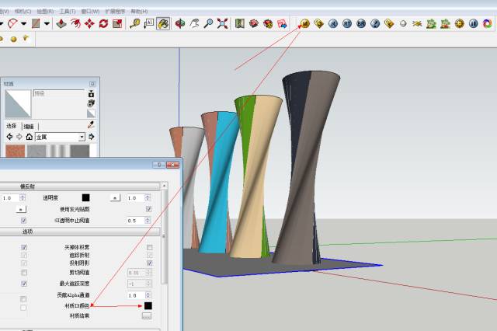Open the 工具(T) menu

tap(67, 12)
